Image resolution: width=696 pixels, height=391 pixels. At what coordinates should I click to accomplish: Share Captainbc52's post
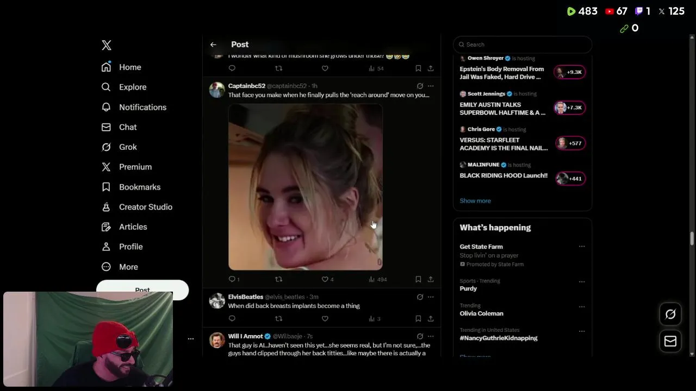(x=431, y=279)
